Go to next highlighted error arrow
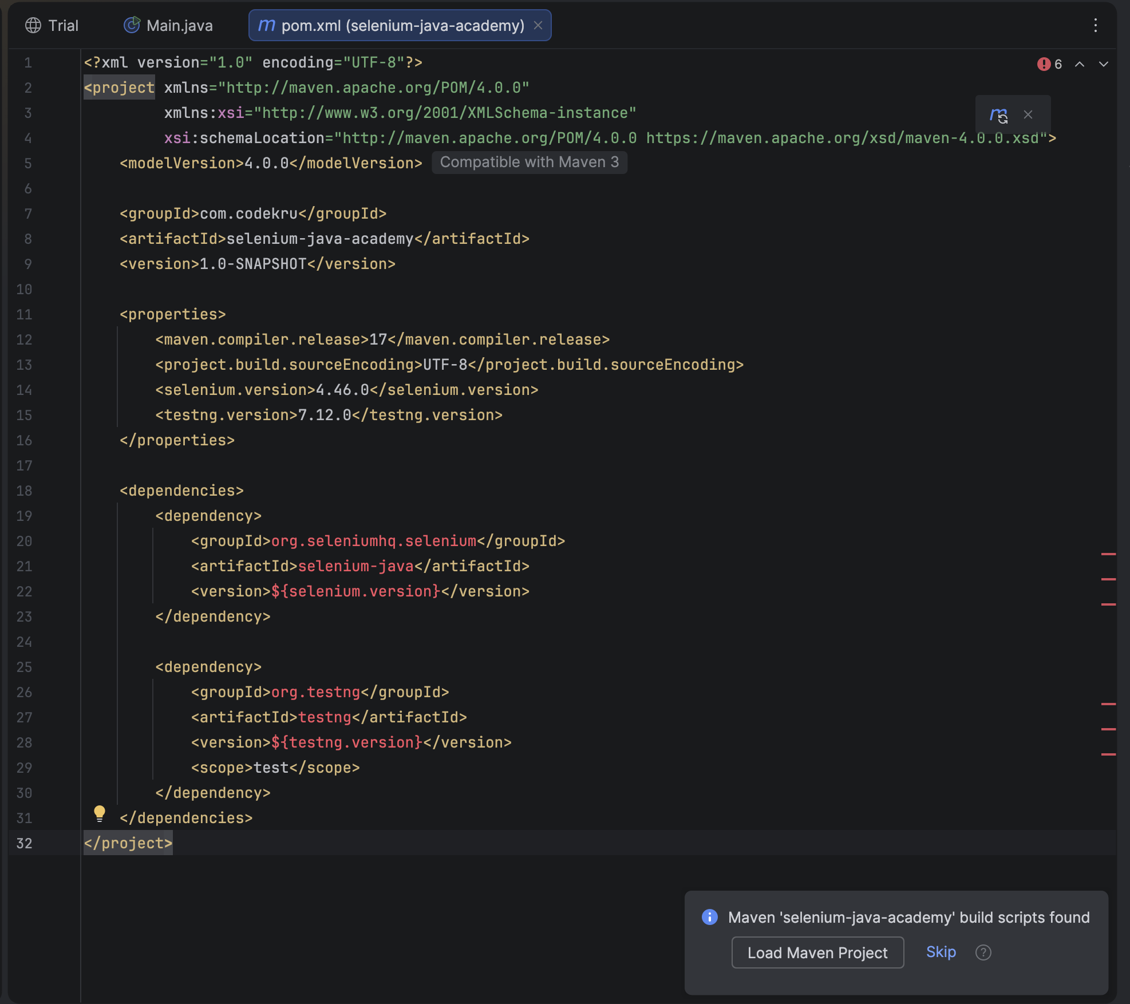The height and width of the screenshot is (1004, 1130). (x=1104, y=64)
